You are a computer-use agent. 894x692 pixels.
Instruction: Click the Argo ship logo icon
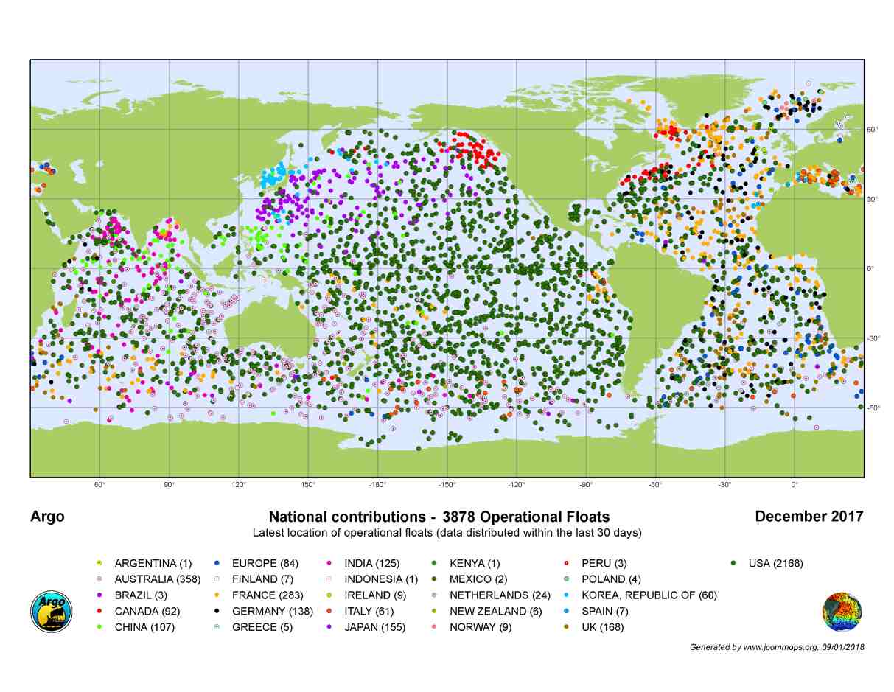coord(51,612)
